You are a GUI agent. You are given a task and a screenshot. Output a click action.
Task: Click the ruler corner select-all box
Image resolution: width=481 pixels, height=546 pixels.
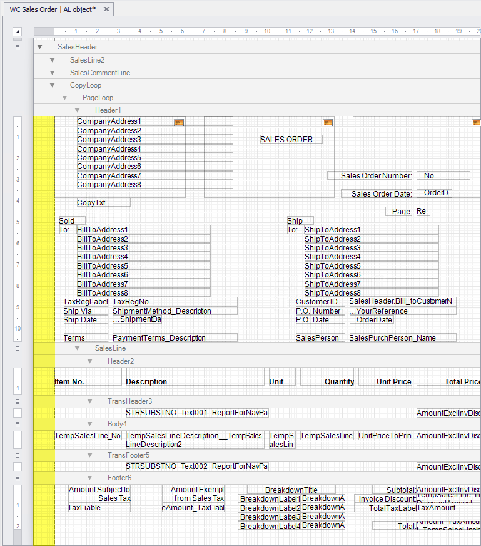click(17, 31)
